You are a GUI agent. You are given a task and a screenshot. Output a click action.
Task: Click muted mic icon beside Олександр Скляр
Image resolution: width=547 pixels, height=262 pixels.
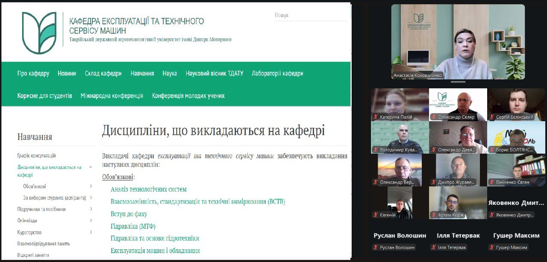coord(434,117)
